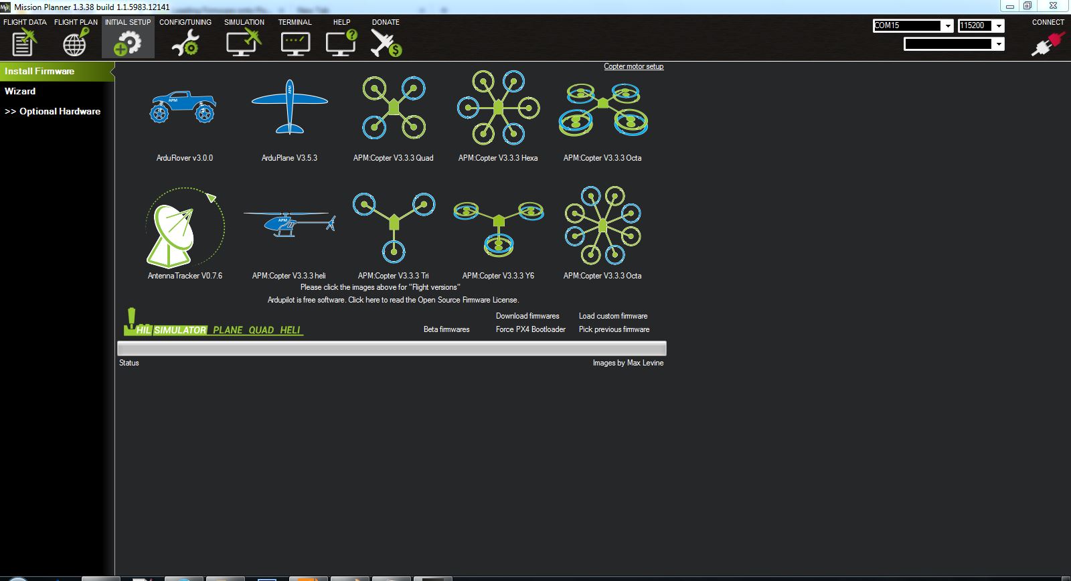Select the eight-arm Octa firmware image in bottom row

603,226
